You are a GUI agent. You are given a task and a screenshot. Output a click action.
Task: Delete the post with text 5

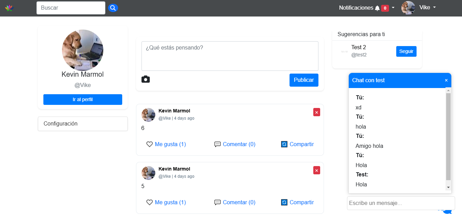316,170
